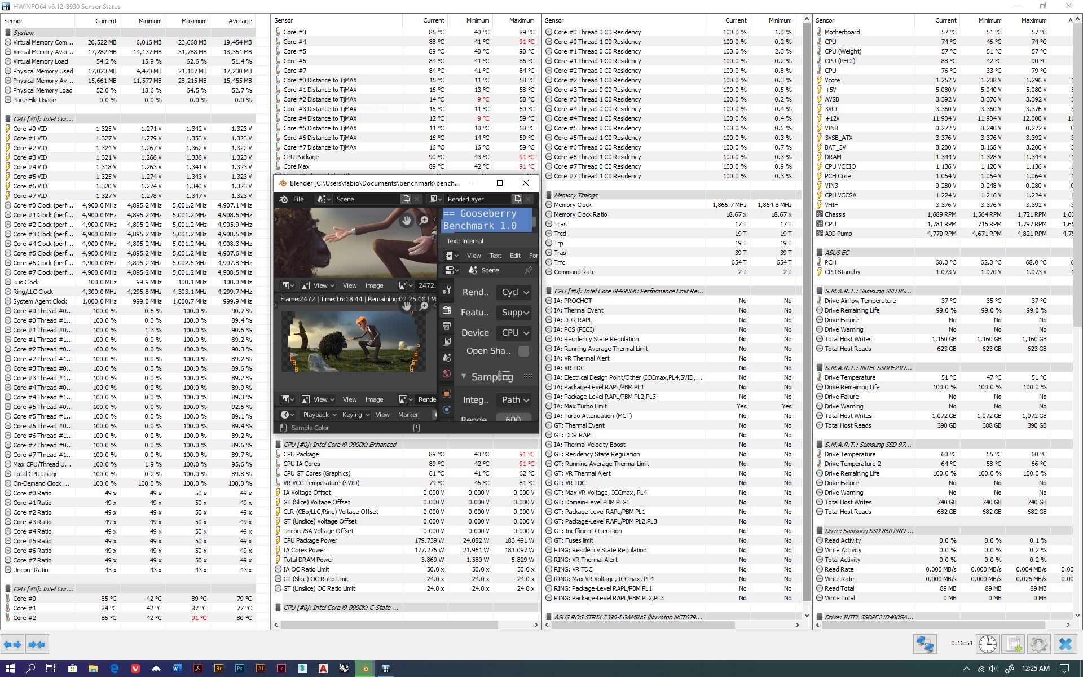Click the Marker menu button
Screen dimensions: 1083x677
(408, 415)
